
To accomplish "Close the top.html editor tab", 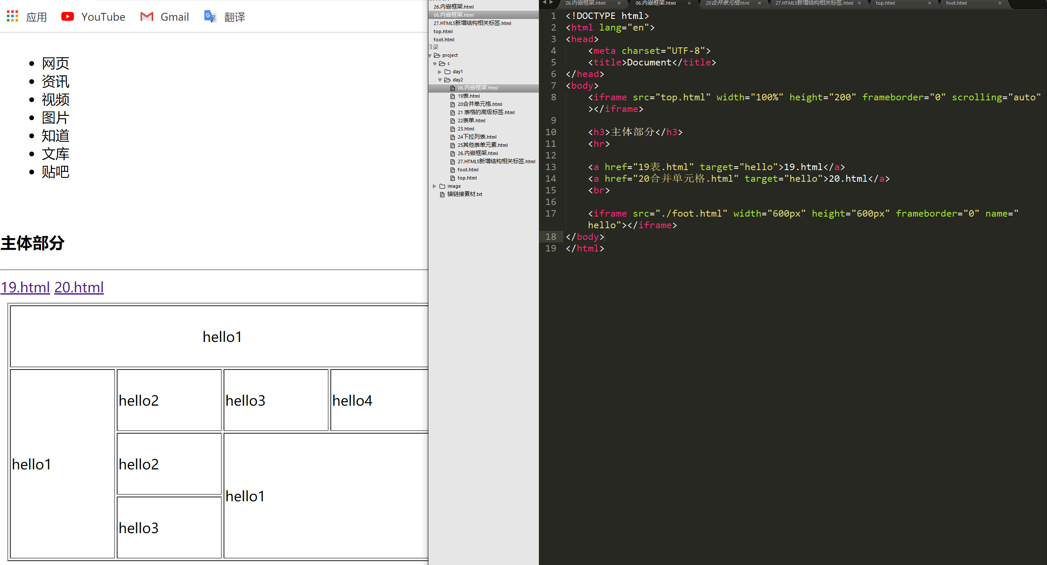I will [929, 3].
